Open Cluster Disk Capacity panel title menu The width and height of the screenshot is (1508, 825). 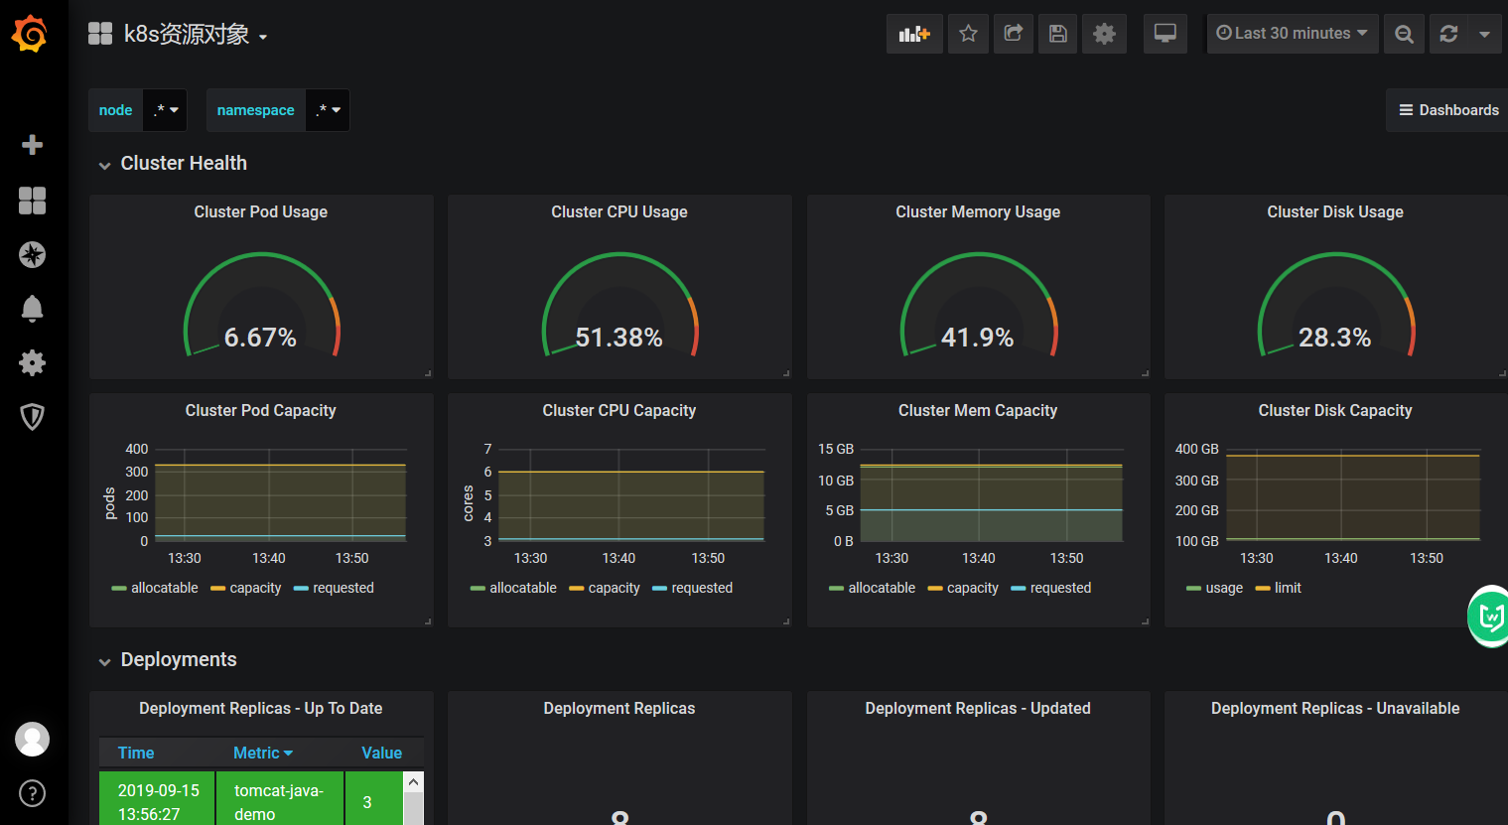[x=1335, y=410]
